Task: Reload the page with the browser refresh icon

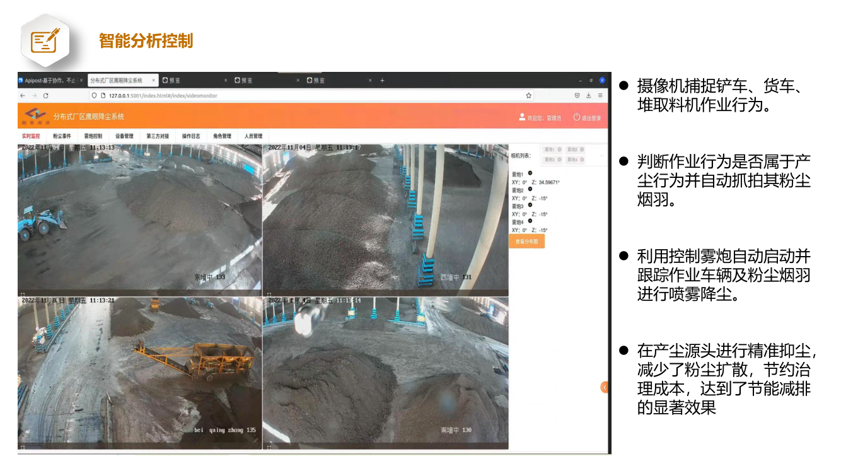Action: tap(45, 96)
